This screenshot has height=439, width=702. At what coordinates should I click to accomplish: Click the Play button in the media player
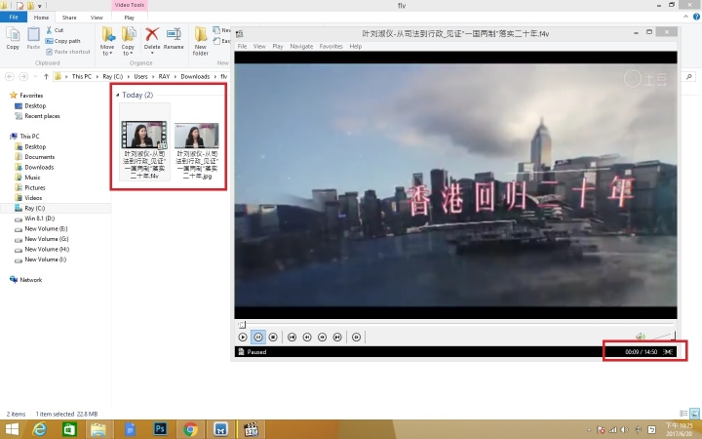[x=243, y=337]
